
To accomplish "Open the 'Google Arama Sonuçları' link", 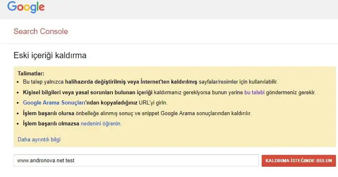I will point(54,103).
